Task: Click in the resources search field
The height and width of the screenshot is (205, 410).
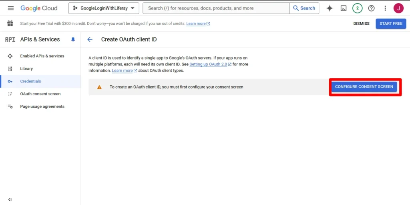Action: click(216, 8)
